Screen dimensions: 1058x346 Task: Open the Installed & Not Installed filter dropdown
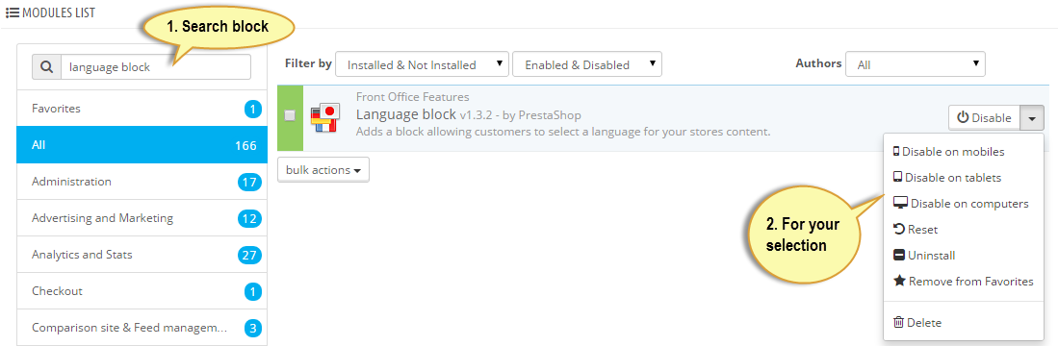(x=422, y=64)
